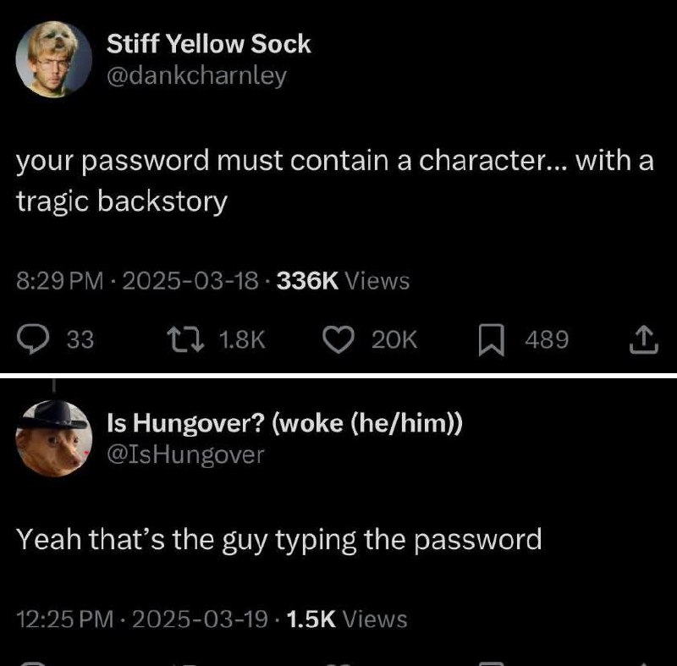Viewport: 677px width, 666px height.
Task: Click the retweet arrows icon
Action: click(185, 339)
